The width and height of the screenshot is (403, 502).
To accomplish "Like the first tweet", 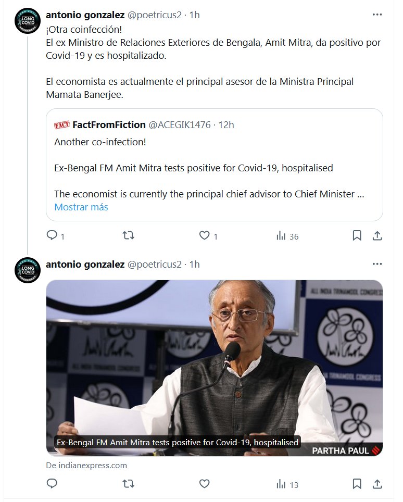I will [x=205, y=236].
